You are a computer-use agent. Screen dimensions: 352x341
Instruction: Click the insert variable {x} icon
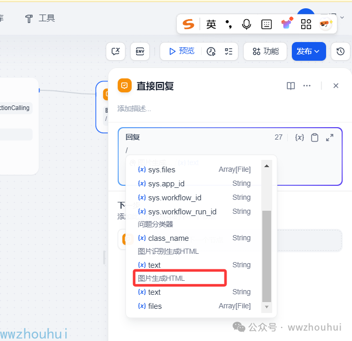(300, 138)
